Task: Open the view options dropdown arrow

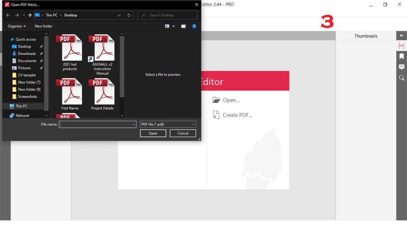Action: tap(173, 26)
